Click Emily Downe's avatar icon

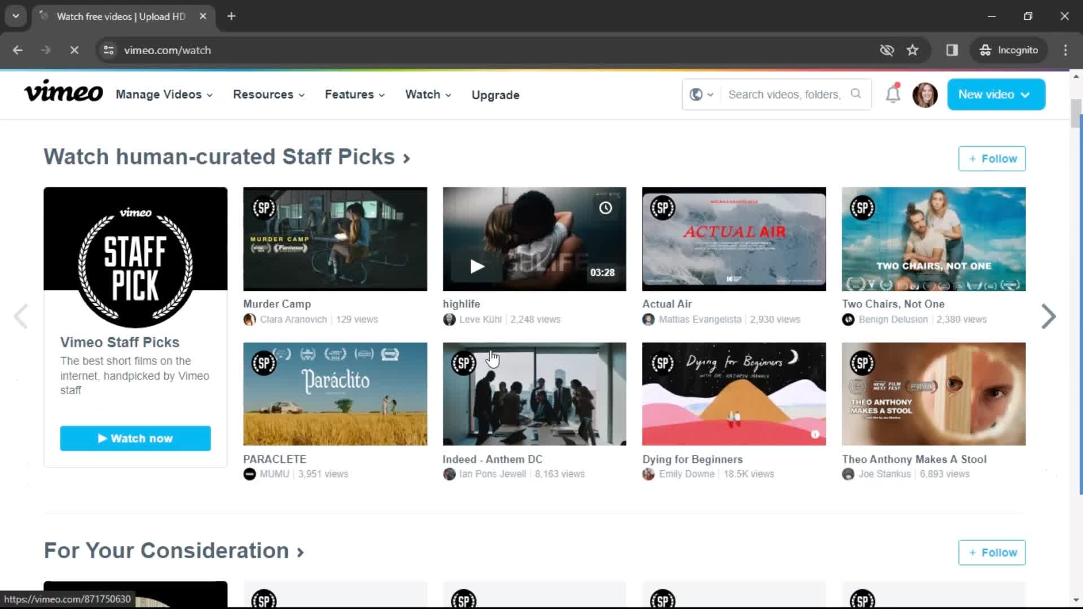pyautogui.click(x=648, y=474)
